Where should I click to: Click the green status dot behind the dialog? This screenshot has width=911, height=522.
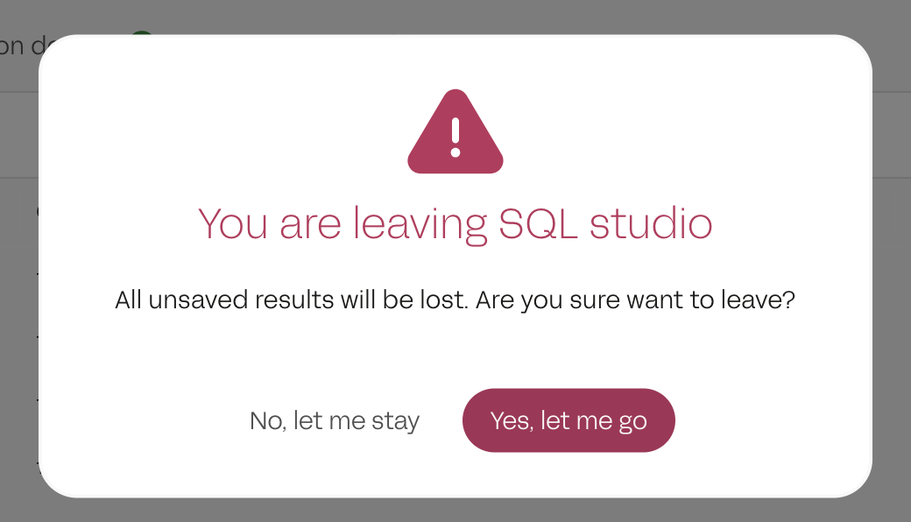[141, 35]
